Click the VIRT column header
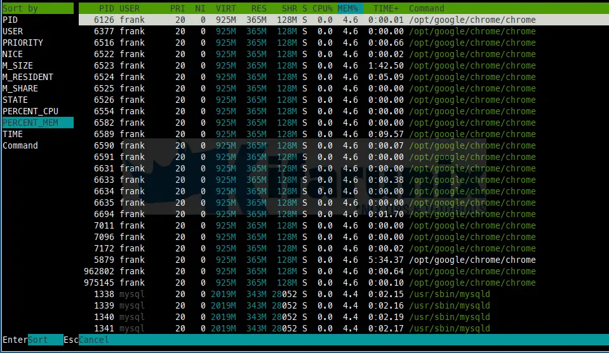This screenshot has width=609, height=353. click(225, 8)
